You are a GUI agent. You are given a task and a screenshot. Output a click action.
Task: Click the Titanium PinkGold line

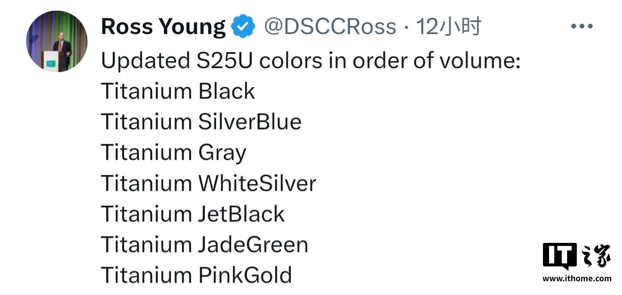point(196,275)
